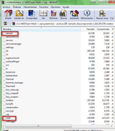Select the sh file
115x131 pixels.
[x=7, y=51]
